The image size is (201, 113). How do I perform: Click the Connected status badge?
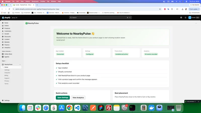(60, 54)
